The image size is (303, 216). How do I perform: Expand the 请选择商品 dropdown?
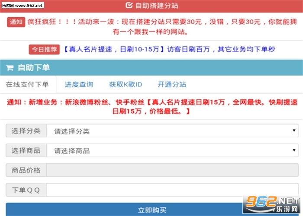pos(172,150)
